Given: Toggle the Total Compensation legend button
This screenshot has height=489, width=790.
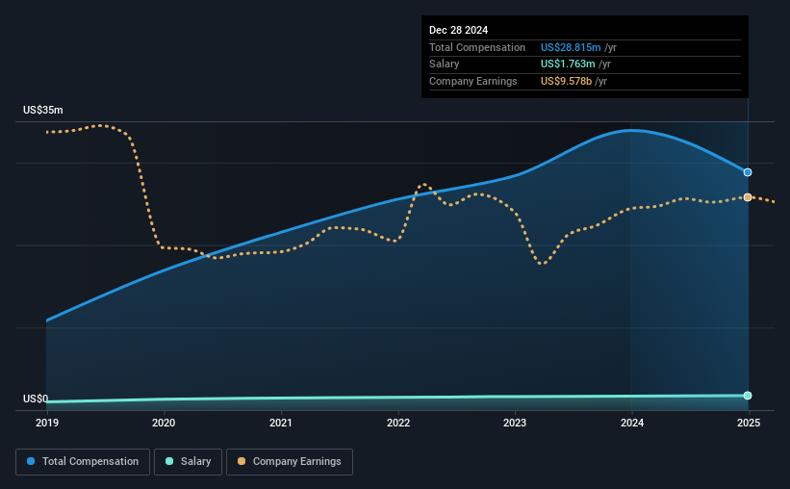Looking at the screenshot, I should coord(83,462).
